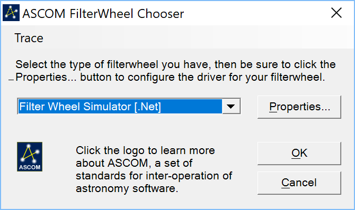
Task: Click the 'about ASCOM, a set of' text line
Action: click(134, 163)
